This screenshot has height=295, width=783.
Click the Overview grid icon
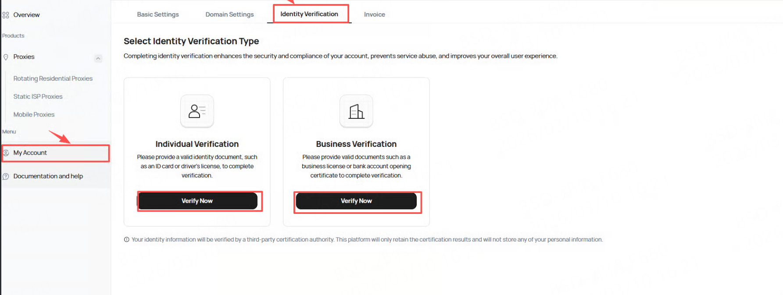point(6,15)
